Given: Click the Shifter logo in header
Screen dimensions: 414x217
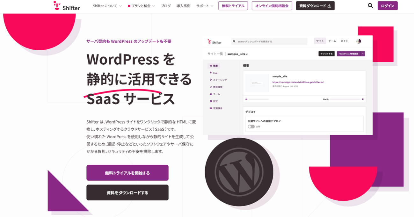Looking at the screenshot, I should pyautogui.click(x=67, y=6).
